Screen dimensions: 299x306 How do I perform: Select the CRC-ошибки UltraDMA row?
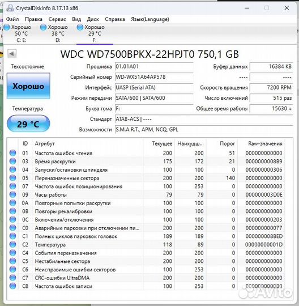[146, 278]
